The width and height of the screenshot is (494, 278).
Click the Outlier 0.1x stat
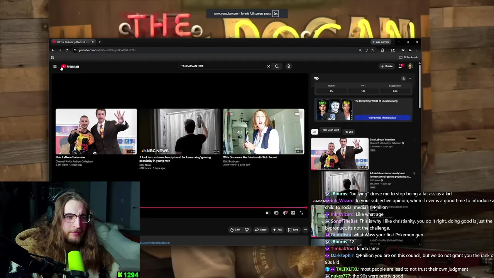(331, 88)
